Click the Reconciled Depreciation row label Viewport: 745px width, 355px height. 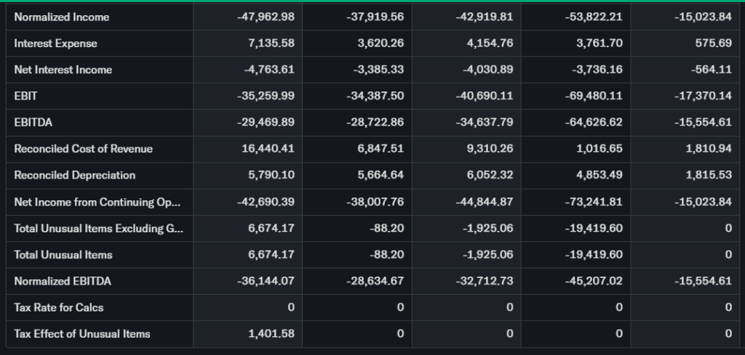click(74, 175)
